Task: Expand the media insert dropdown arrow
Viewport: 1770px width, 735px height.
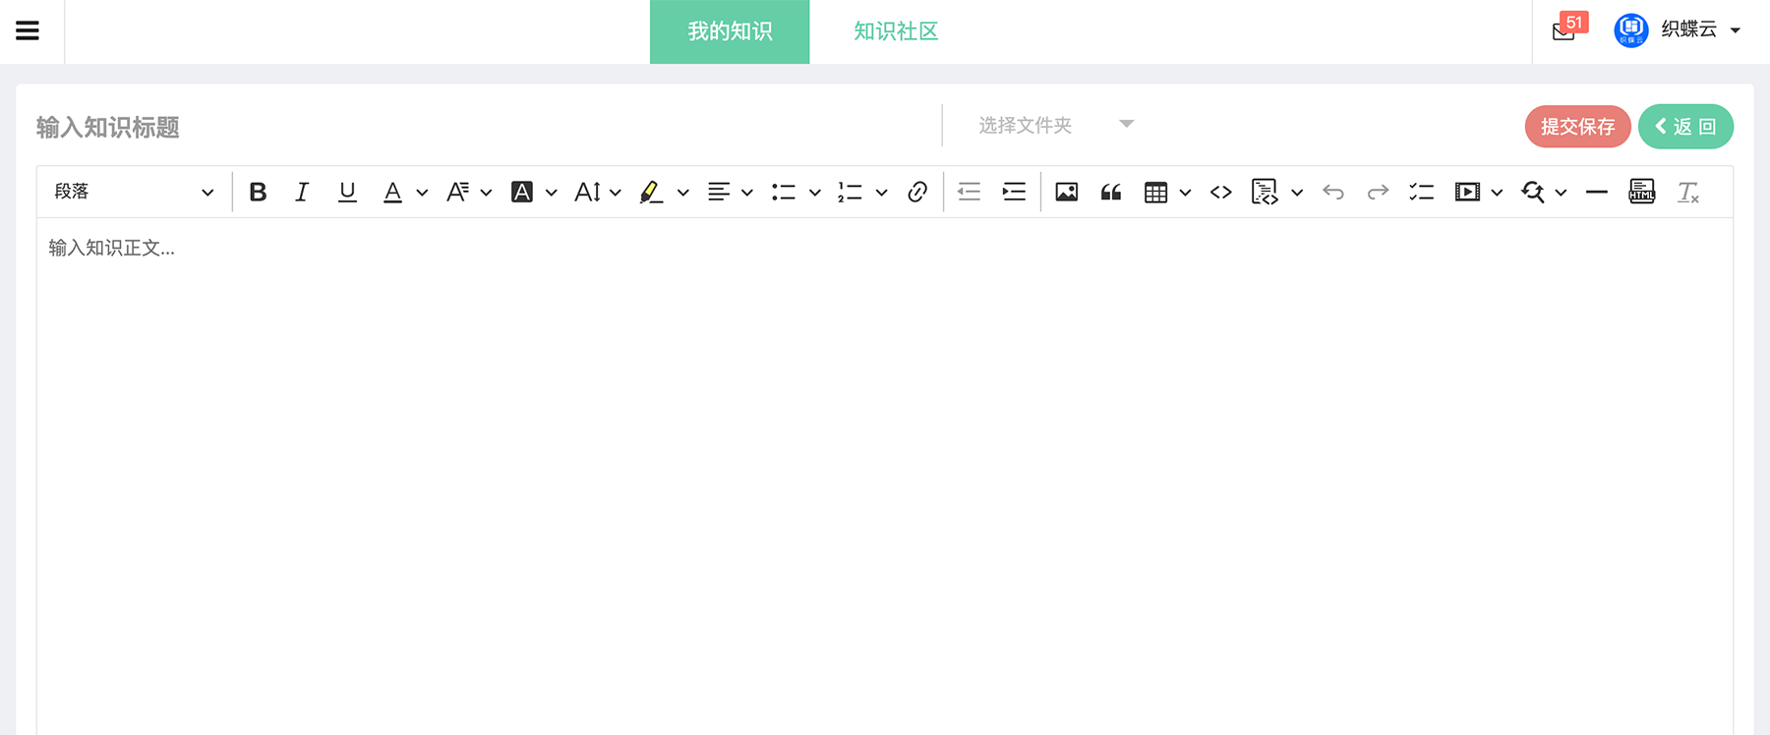Action: (1497, 193)
